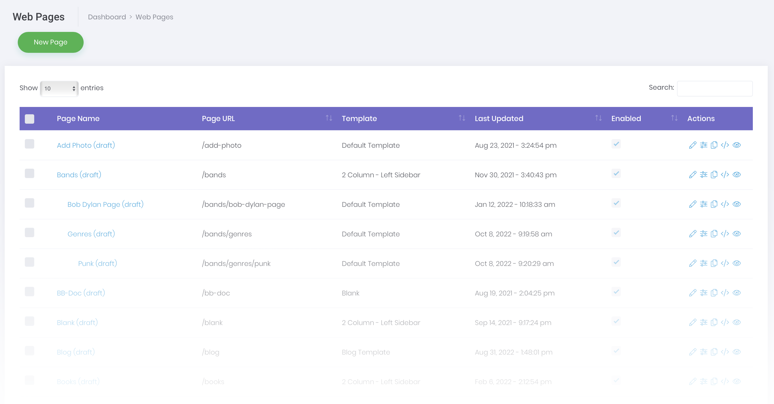Preview Blog page with eye icon

736,352
